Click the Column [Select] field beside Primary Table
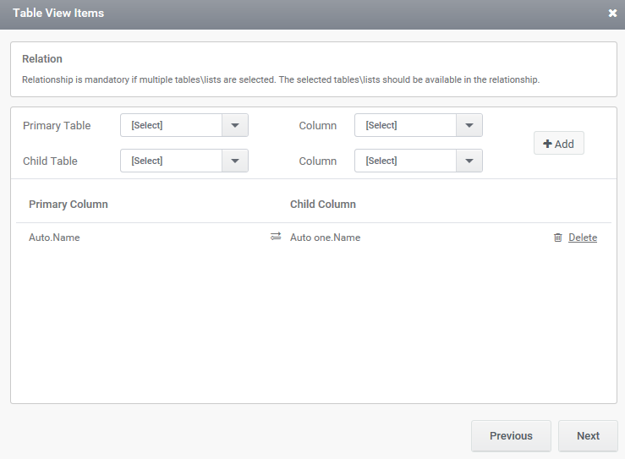 (x=406, y=125)
